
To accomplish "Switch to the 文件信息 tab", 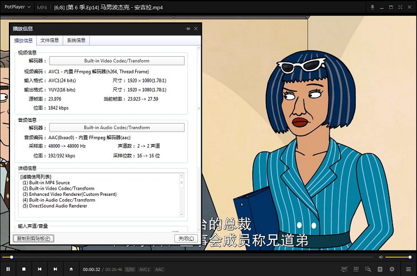I will 49,41.
